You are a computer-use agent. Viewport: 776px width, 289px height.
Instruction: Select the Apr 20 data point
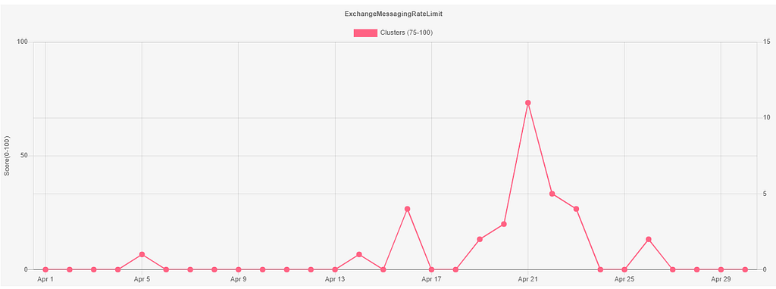(504, 224)
